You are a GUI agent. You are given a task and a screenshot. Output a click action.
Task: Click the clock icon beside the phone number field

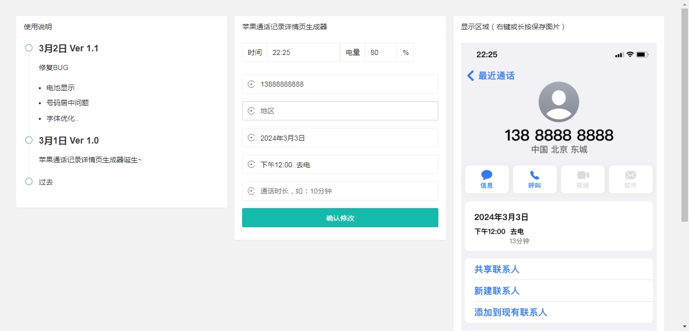pos(251,84)
